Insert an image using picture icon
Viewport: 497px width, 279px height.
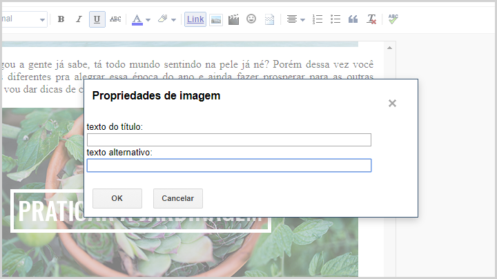pyautogui.click(x=216, y=20)
